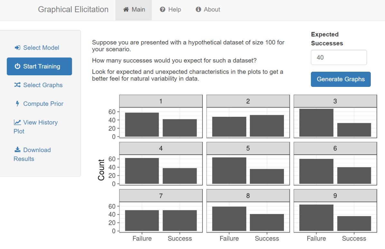This screenshot has height=249, width=385.
Task: Click the shuffle icon beside Select Graphs
Action: point(17,85)
